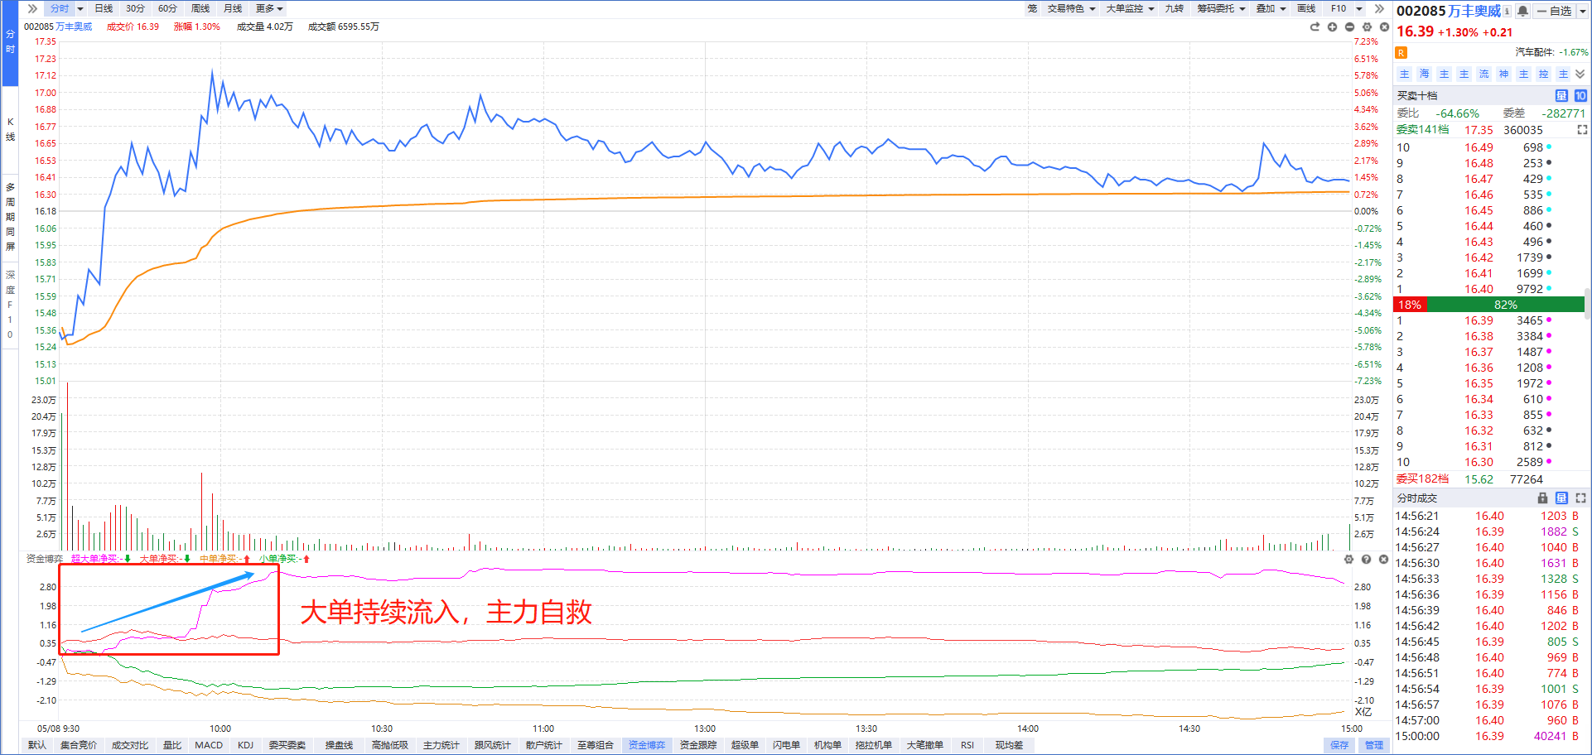This screenshot has height=755, width=1592.
Task: Select the KDJ indicator tab
Action: 245,745
